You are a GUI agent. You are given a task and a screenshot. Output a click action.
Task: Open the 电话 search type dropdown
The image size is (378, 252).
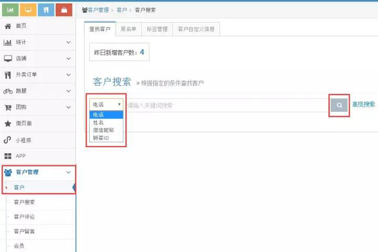pos(106,104)
